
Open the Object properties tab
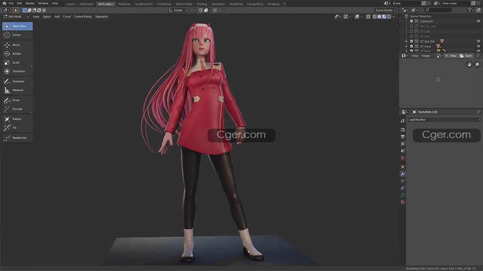[x=403, y=167]
